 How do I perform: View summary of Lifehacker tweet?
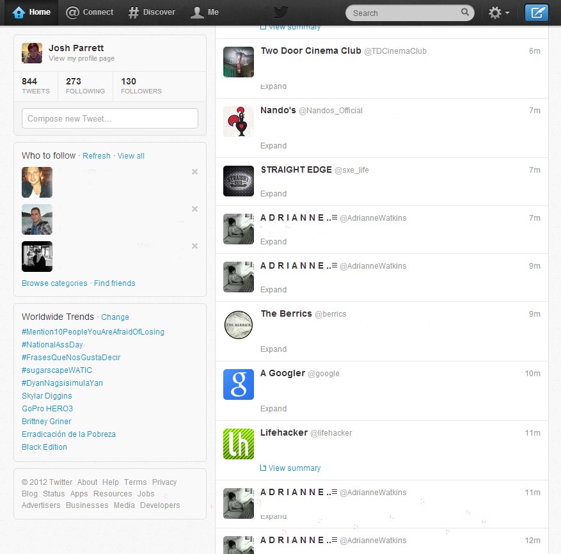(x=290, y=468)
